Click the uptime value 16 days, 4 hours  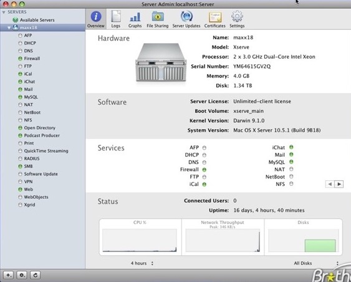pos(269,210)
